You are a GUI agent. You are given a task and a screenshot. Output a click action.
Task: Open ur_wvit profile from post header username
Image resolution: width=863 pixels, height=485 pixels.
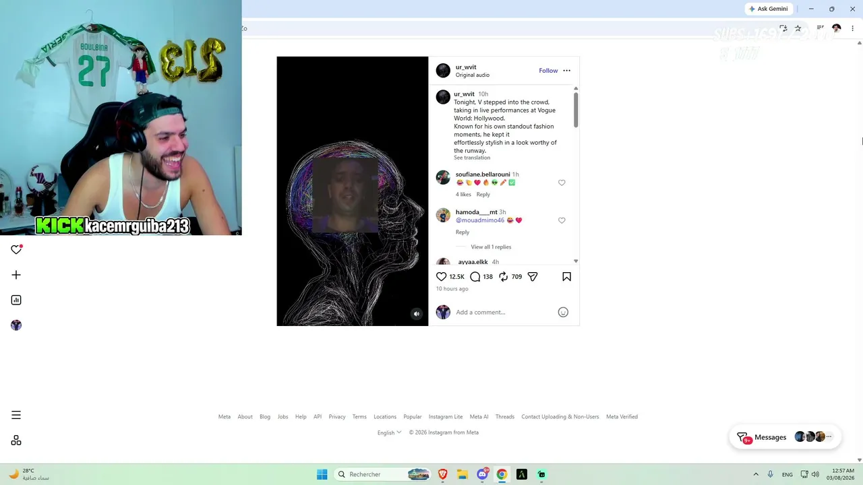coord(466,67)
